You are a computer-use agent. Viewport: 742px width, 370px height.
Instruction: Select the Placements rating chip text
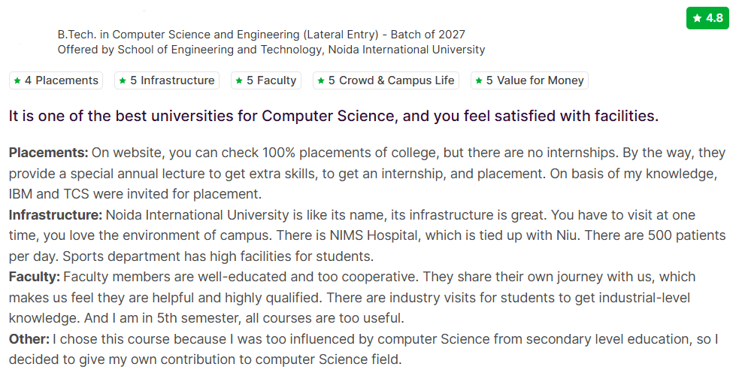pyautogui.click(x=61, y=80)
